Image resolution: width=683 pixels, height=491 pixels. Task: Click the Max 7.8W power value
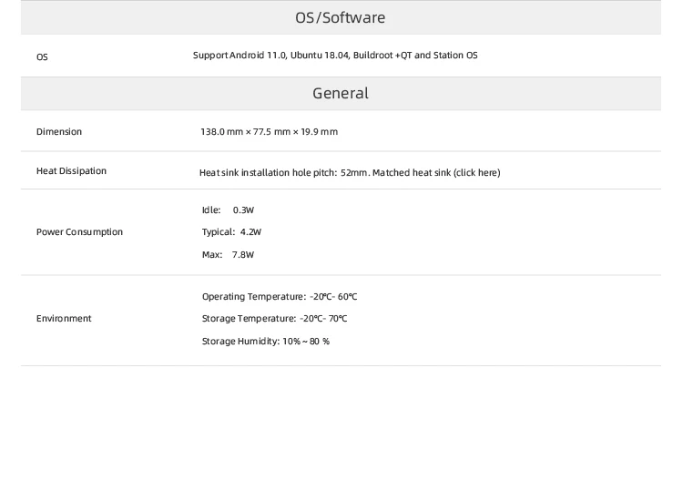pyautogui.click(x=228, y=255)
